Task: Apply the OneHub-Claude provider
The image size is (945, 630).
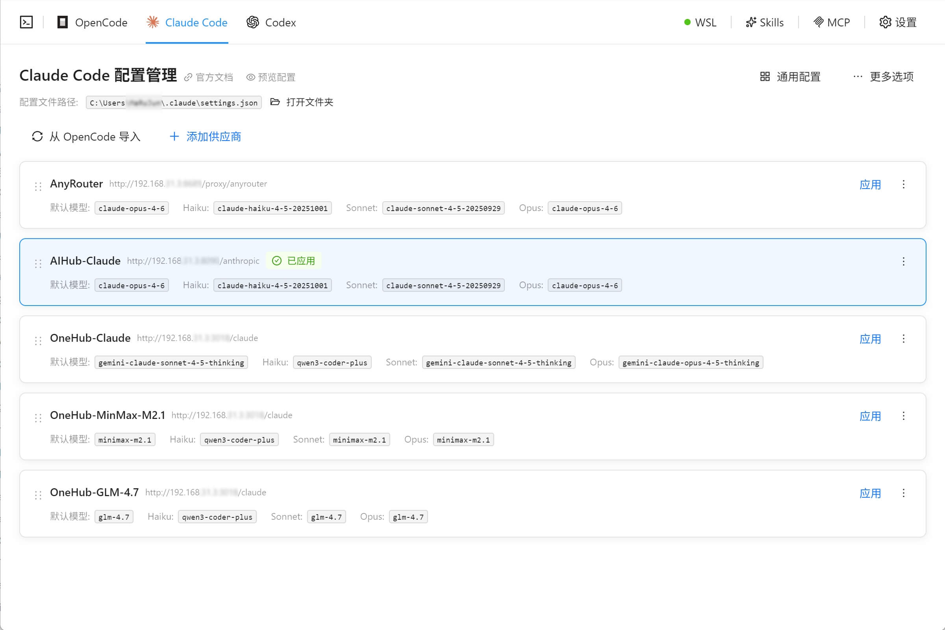Action: (870, 339)
